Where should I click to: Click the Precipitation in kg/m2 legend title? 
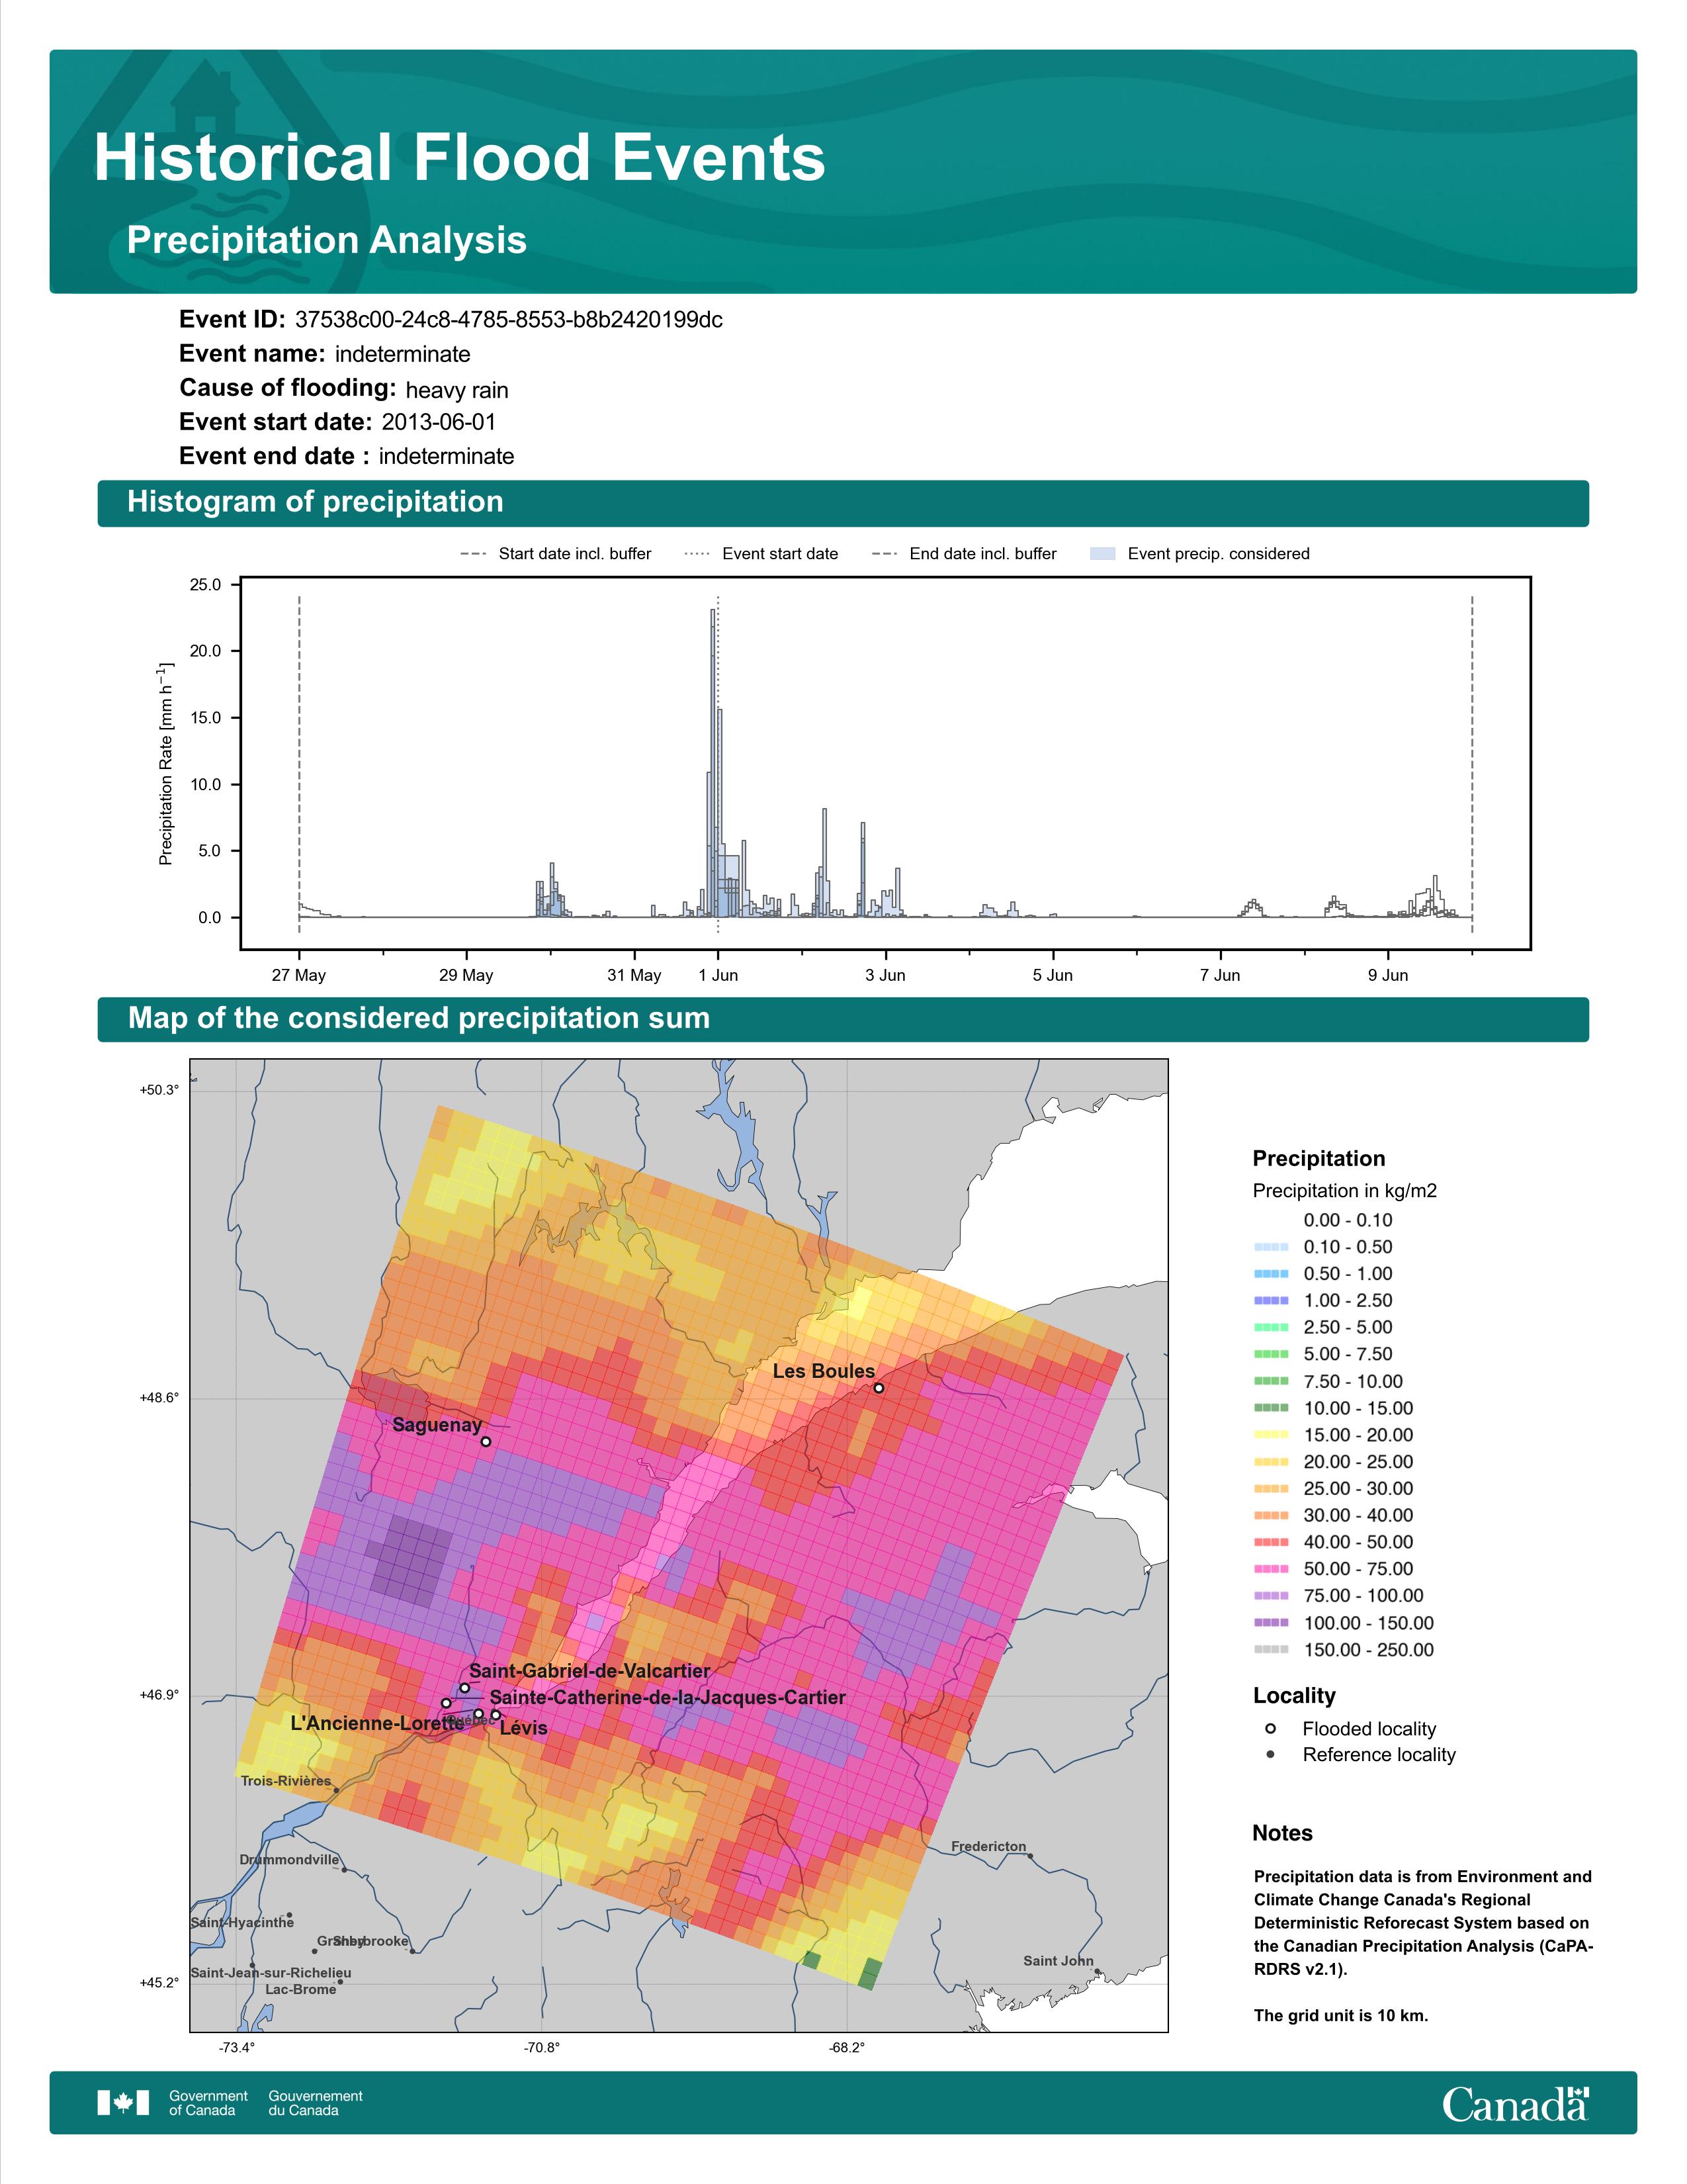point(1344,1191)
